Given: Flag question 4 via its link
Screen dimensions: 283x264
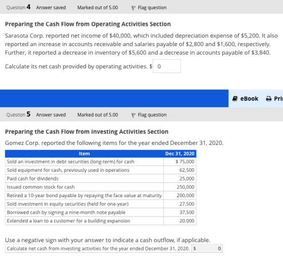Looking at the screenshot, I should [152, 8].
